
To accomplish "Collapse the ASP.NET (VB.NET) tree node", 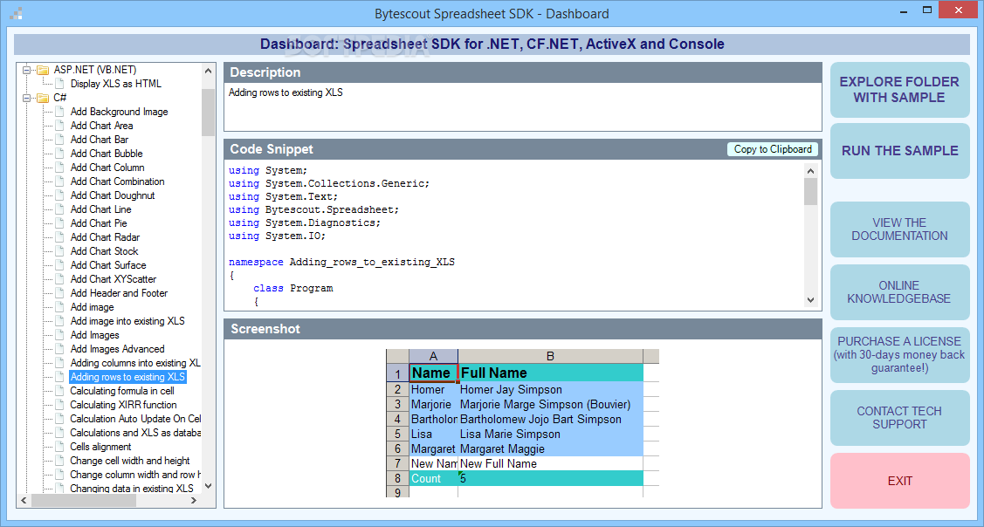I will pos(26,70).
